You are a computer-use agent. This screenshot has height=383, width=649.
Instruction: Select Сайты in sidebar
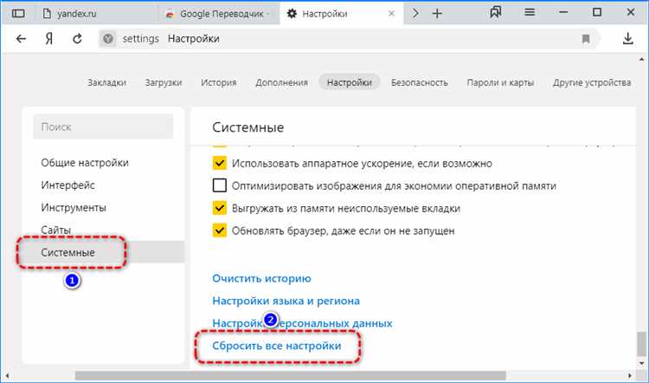[56, 230]
